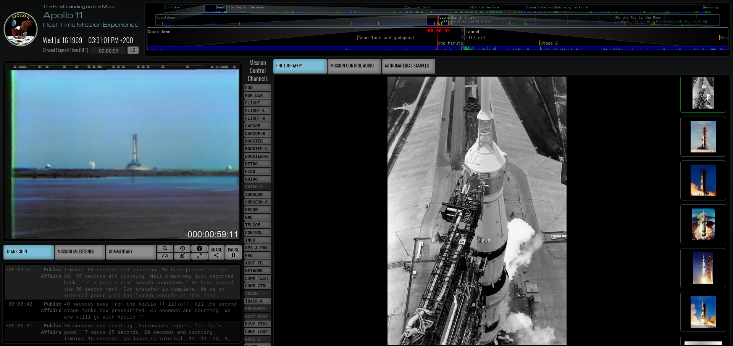Image resolution: width=733 pixels, height=346 pixels.
Task: Switch to Mission Control Audio tab
Action: coord(354,66)
